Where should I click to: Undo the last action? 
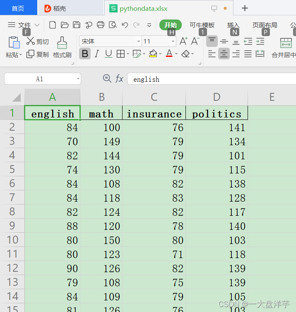pyautogui.click(x=125, y=25)
